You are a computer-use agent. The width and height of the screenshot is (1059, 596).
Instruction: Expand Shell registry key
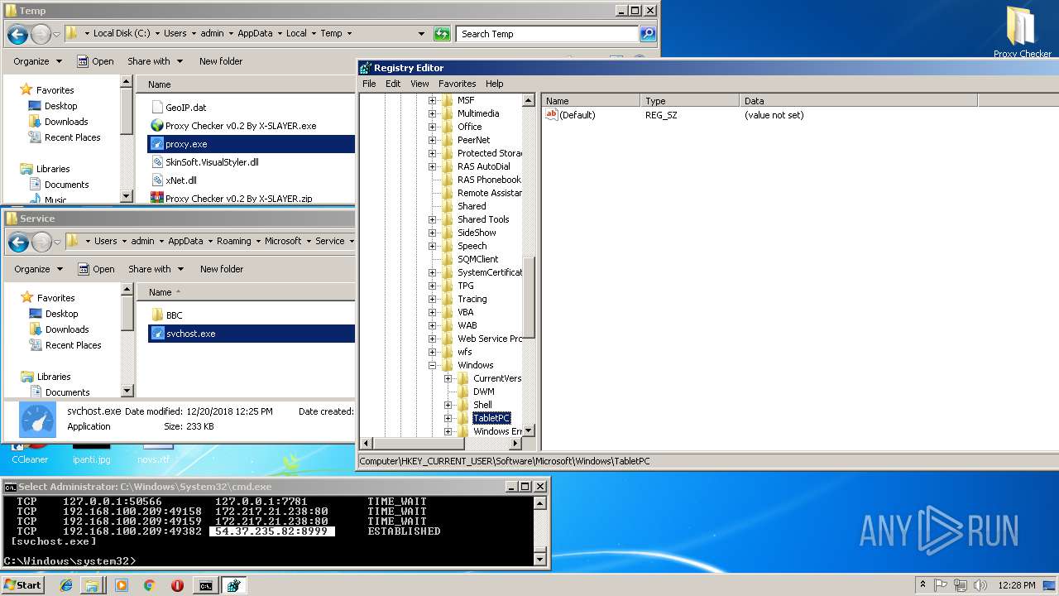448,405
